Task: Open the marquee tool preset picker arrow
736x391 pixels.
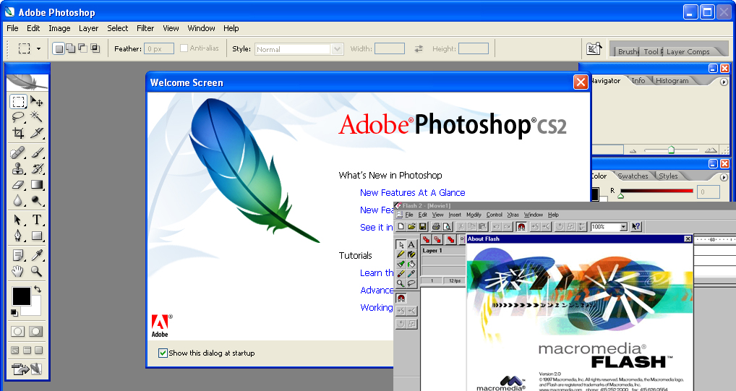Action: (38, 48)
